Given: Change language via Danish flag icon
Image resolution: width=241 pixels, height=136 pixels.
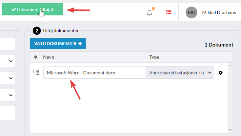Looking at the screenshot, I should 169,12.
